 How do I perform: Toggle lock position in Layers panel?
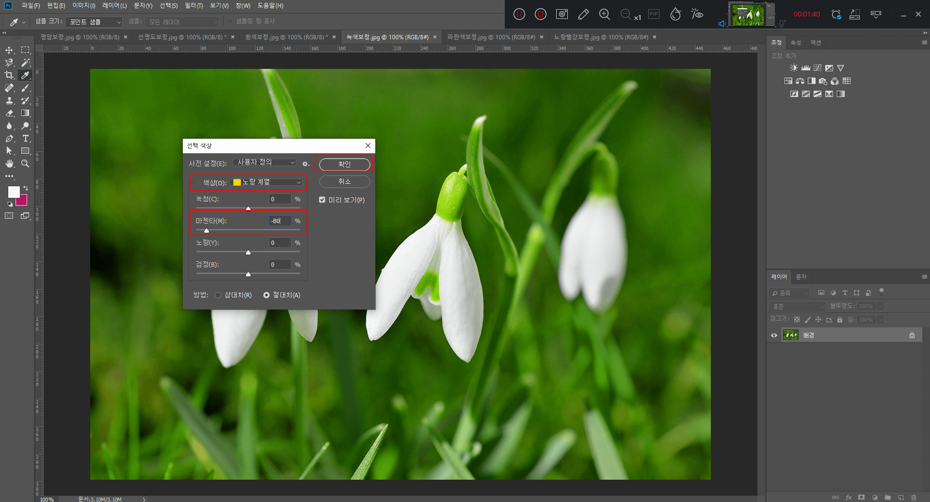point(818,320)
